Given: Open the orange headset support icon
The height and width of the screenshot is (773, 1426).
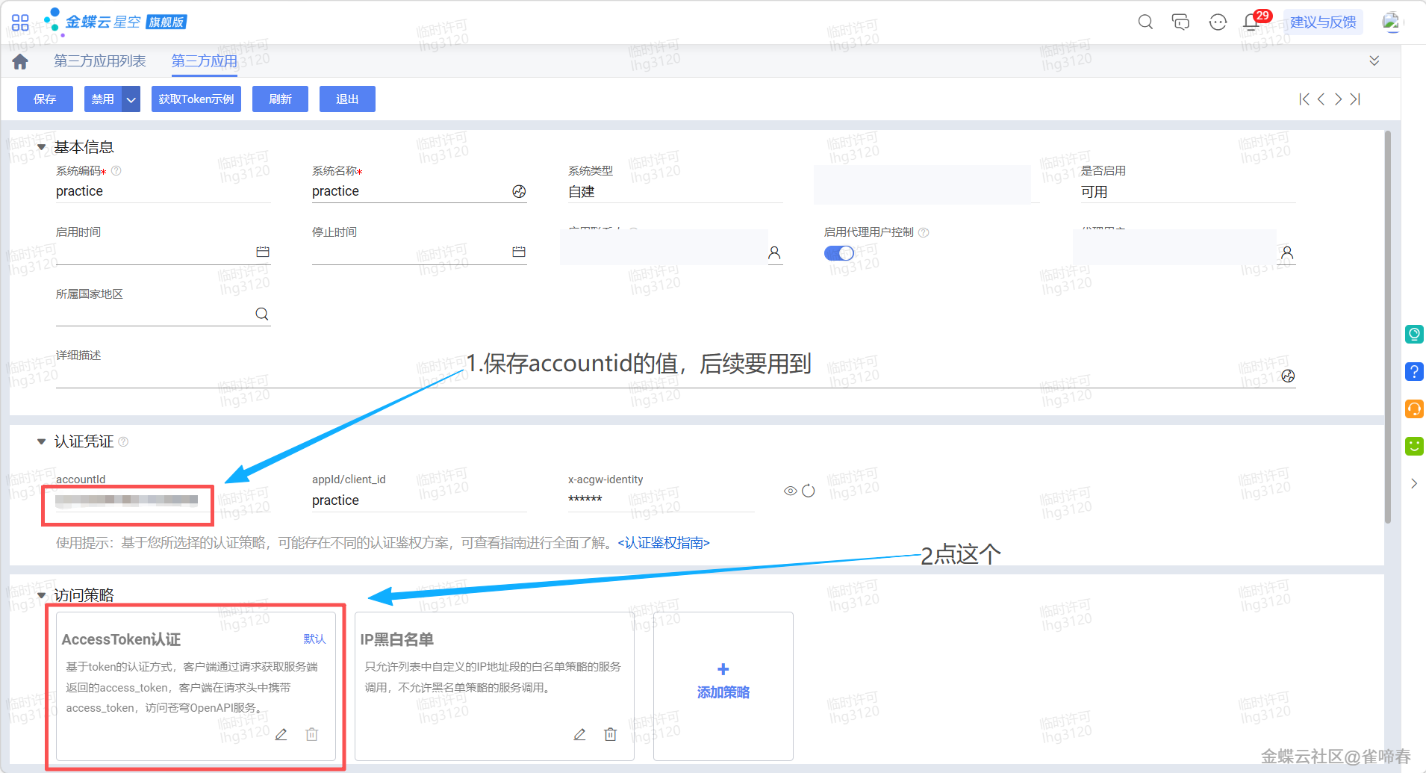Looking at the screenshot, I should coord(1414,409).
